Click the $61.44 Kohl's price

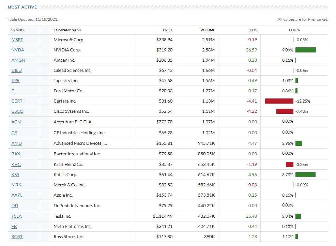point(166,175)
